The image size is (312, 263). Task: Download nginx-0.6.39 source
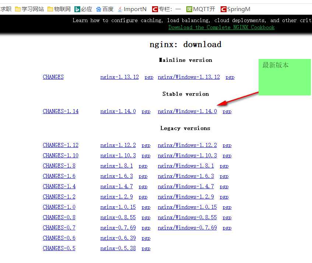tap(118, 238)
